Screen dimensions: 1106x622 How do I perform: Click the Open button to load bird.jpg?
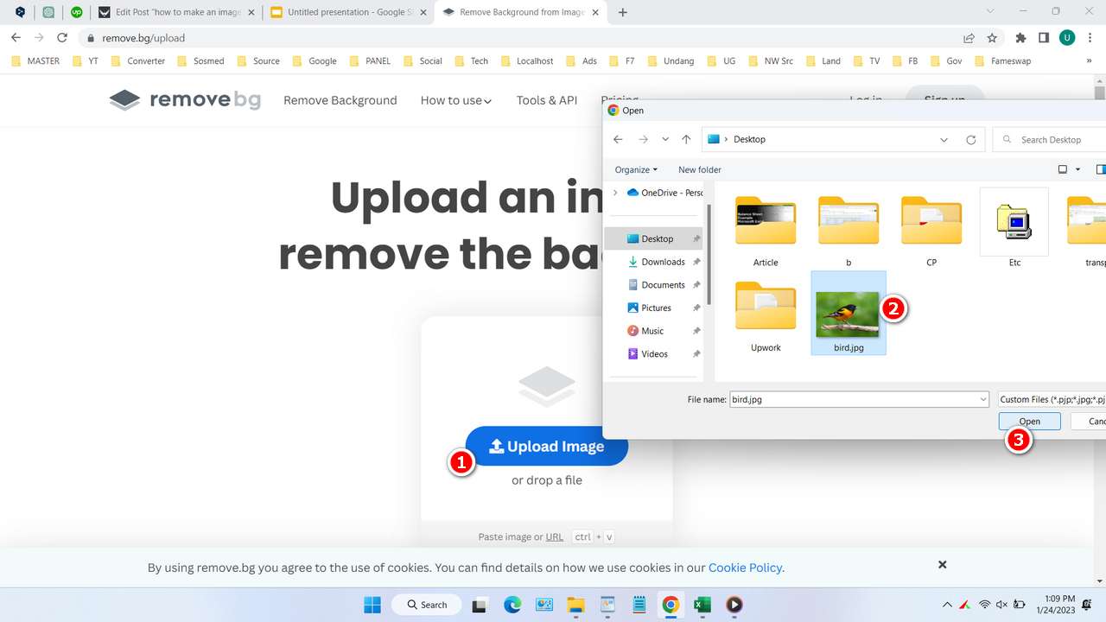[1029, 421]
